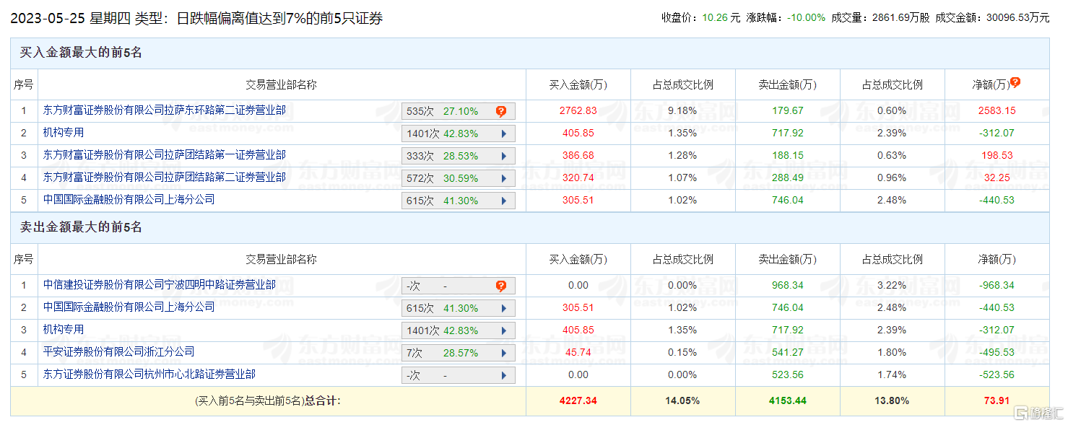
Task: Click the question mark icon in 中信建投宁波四明中路 row
Action: (501, 286)
